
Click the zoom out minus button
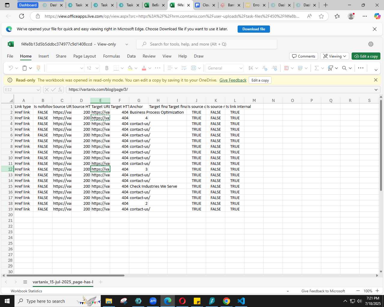358,291
